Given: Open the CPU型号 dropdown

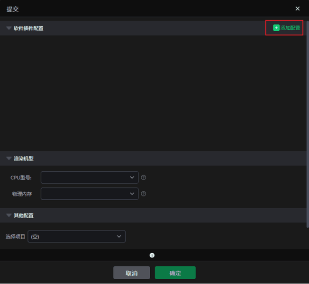Looking at the screenshot, I should (x=90, y=177).
